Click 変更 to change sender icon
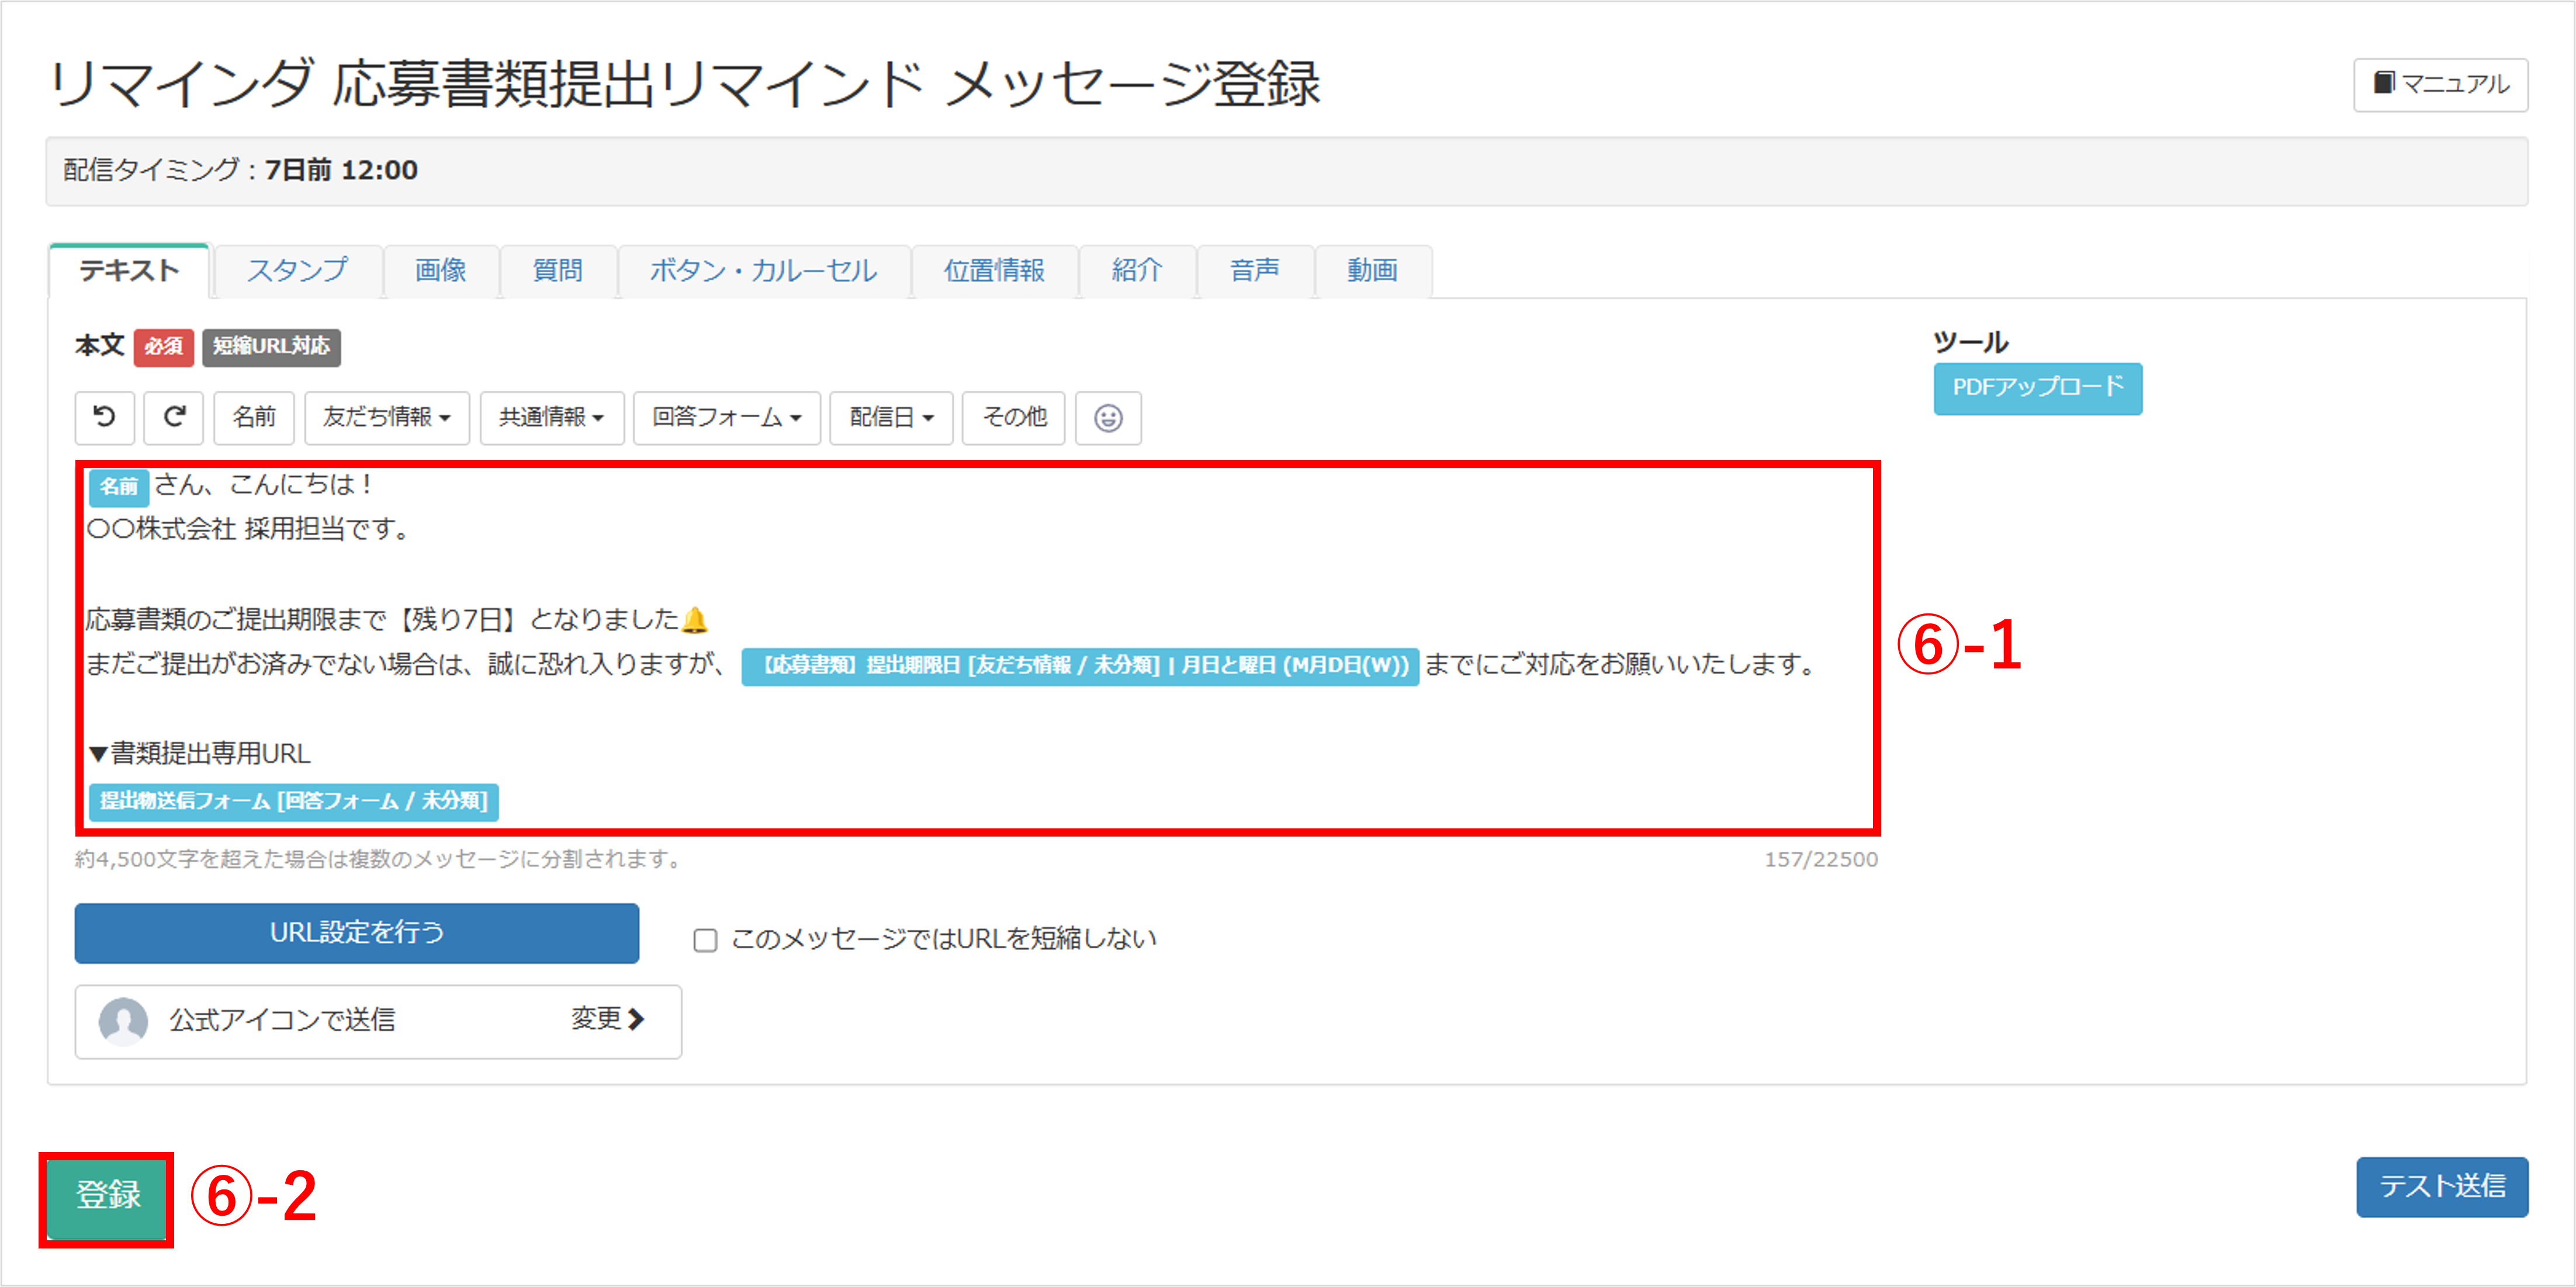Viewport: 2576px width, 1287px height. pos(607,1019)
